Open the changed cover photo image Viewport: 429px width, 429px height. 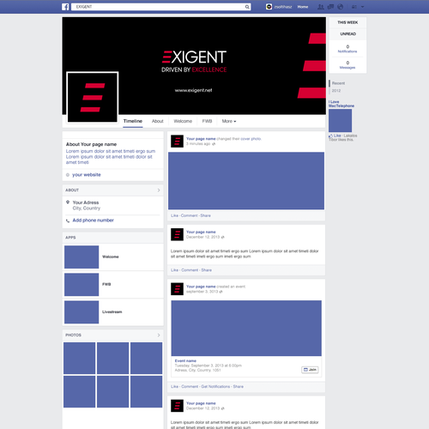pos(246,181)
